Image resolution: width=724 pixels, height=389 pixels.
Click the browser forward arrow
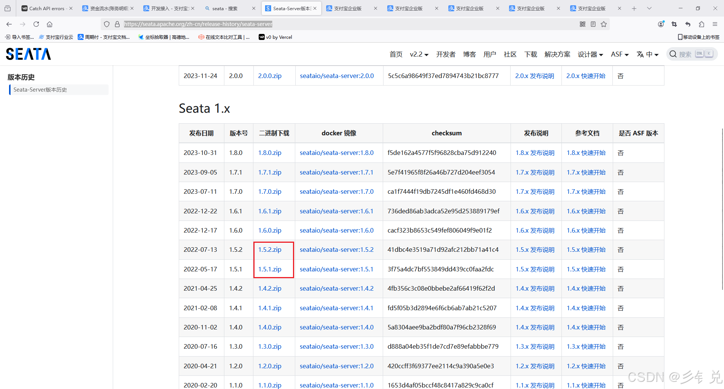click(x=23, y=24)
